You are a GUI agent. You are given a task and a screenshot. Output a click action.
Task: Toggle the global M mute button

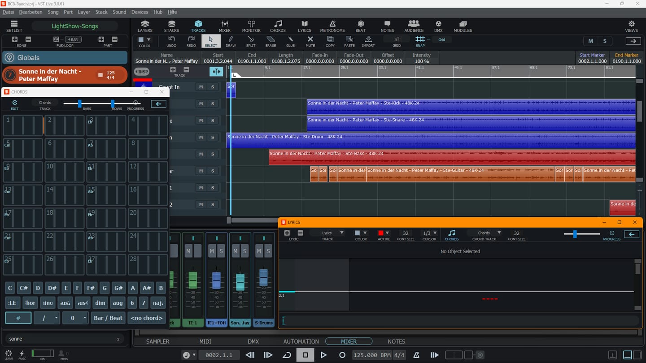pyautogui.click(x=591, y=41)
